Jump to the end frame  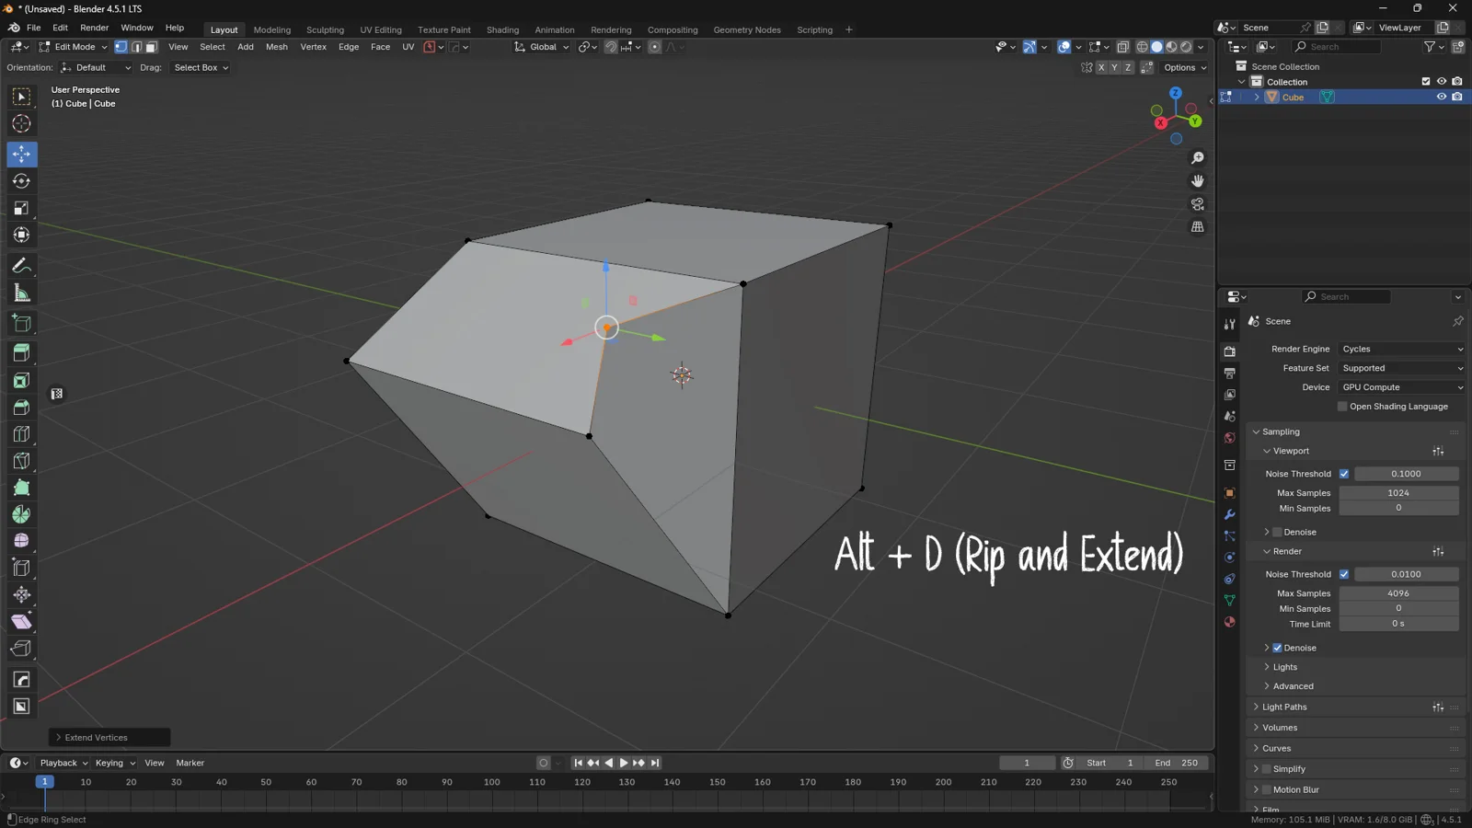pos(655,763)
